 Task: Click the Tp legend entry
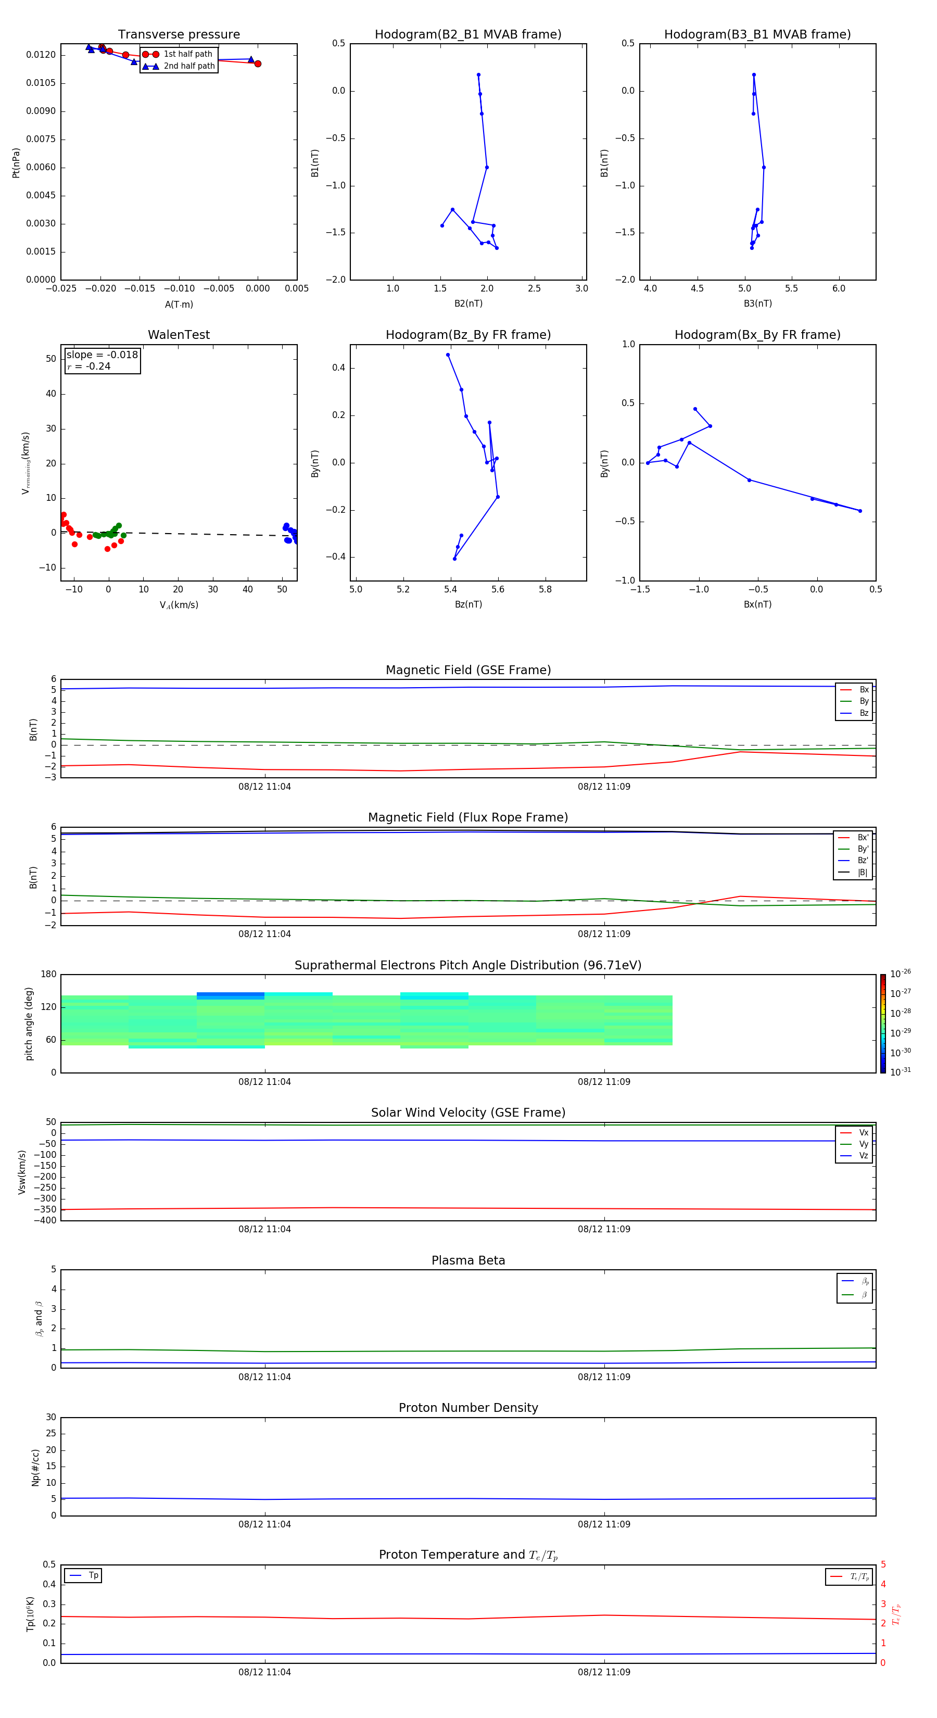click(x=83, y=1575)
